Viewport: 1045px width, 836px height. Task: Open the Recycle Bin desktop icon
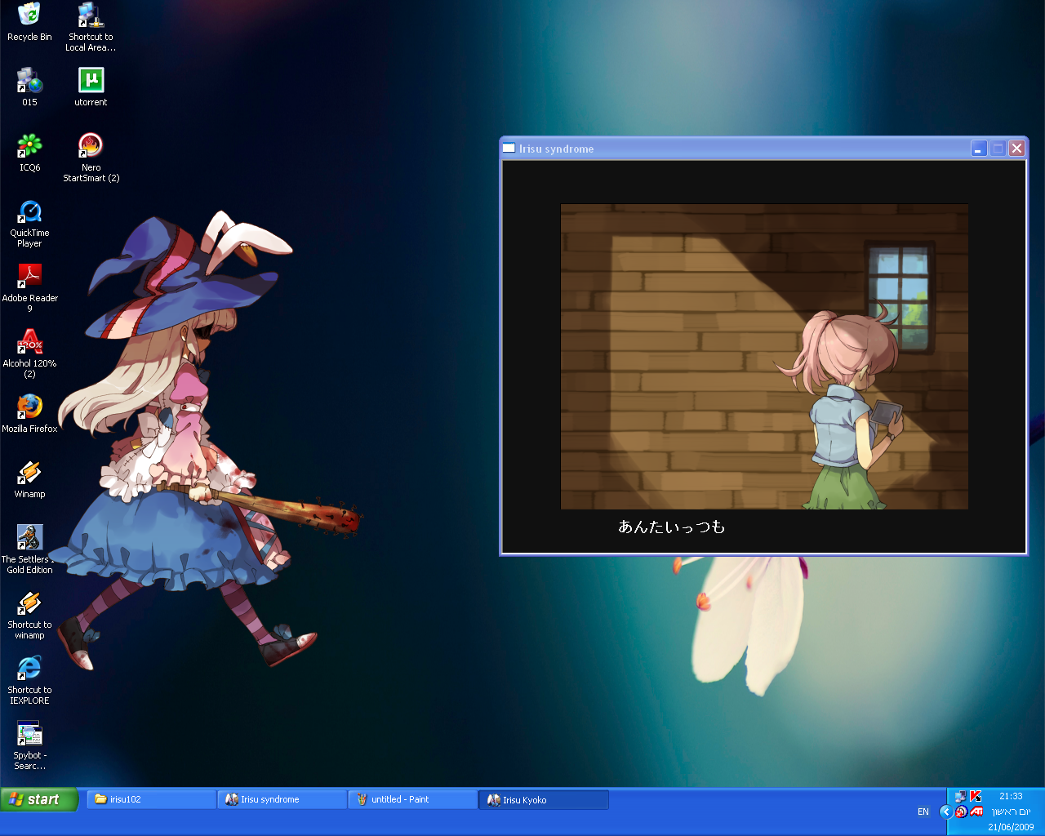[x=29, y=23]
